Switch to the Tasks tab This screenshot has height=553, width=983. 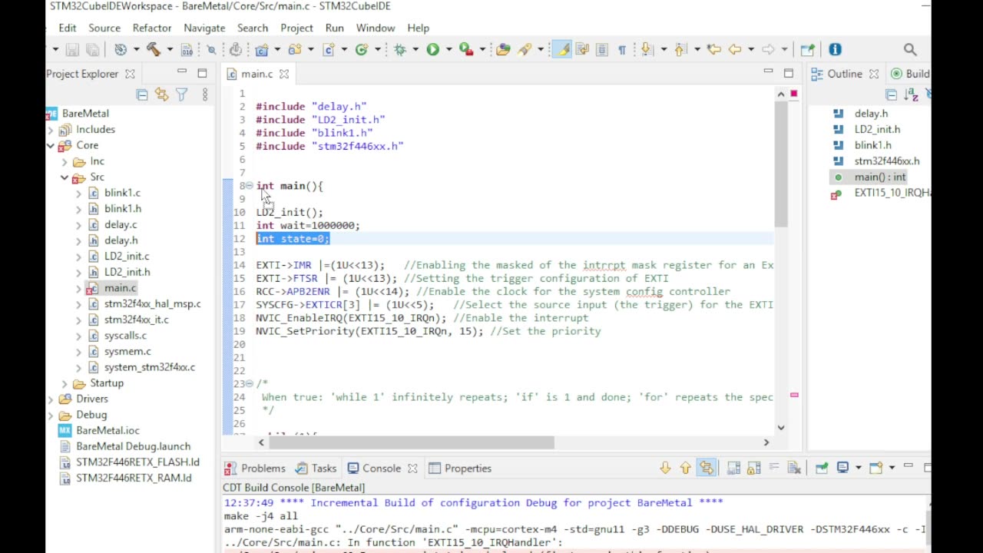(316, 468)
